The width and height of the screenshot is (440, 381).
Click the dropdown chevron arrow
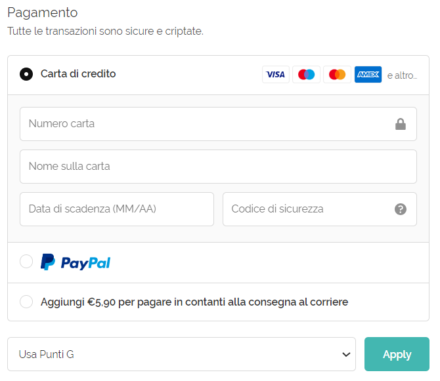click(347, 354)
